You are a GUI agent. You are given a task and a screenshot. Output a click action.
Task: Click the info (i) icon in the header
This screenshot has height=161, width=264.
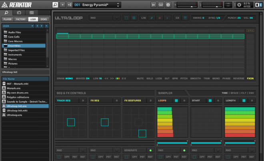point(168,5)
